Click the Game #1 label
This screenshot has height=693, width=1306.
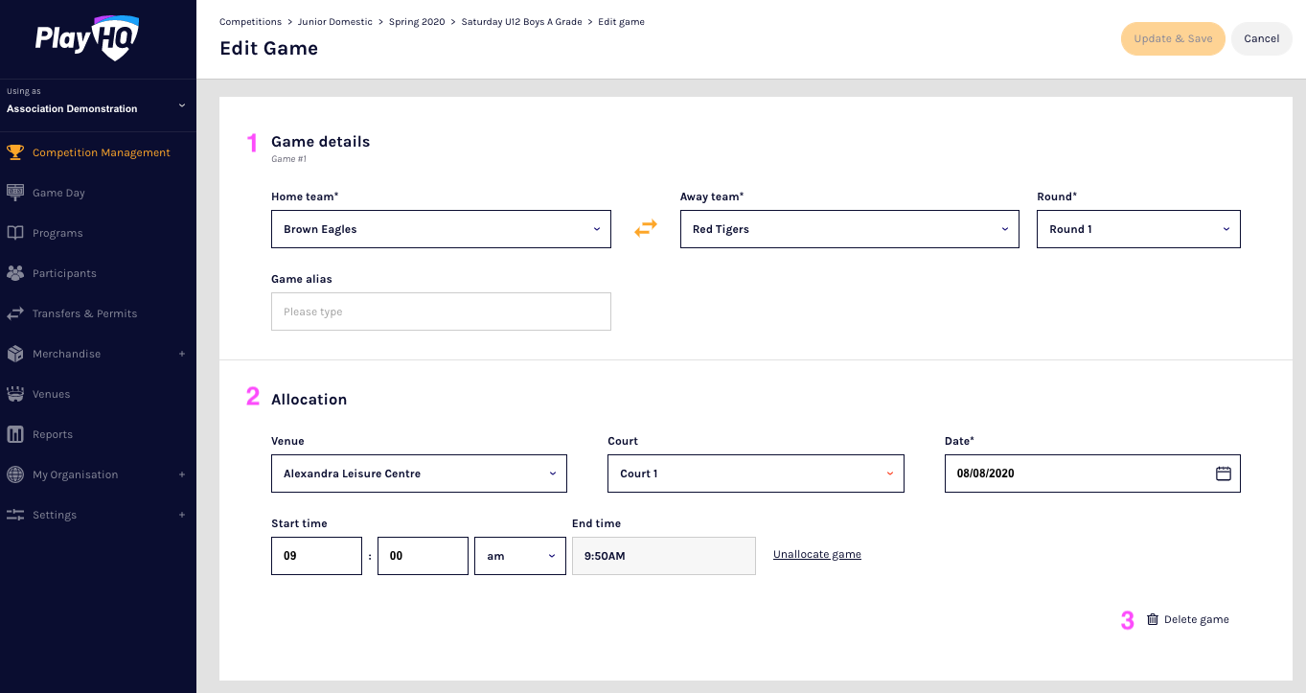[x=288, y=159]
